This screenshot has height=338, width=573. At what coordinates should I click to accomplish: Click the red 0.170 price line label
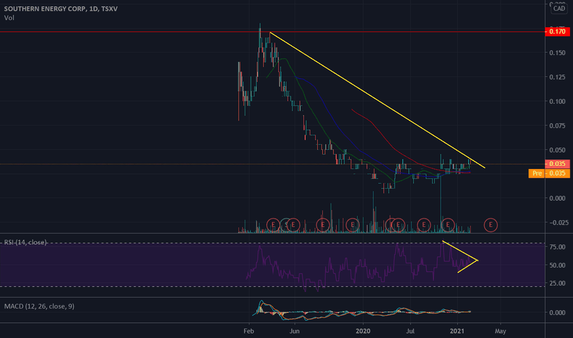point(557,32)
